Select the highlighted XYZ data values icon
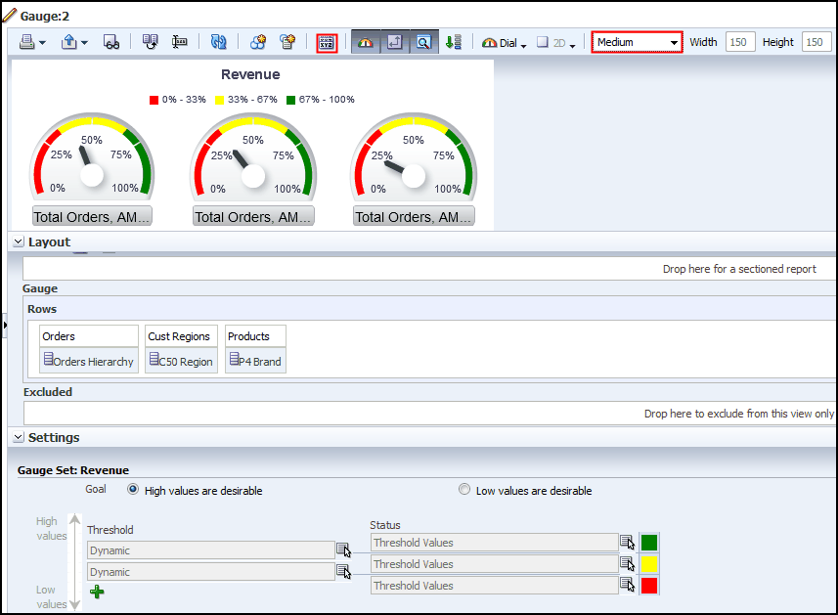838x615 pixels. point(327,42)
